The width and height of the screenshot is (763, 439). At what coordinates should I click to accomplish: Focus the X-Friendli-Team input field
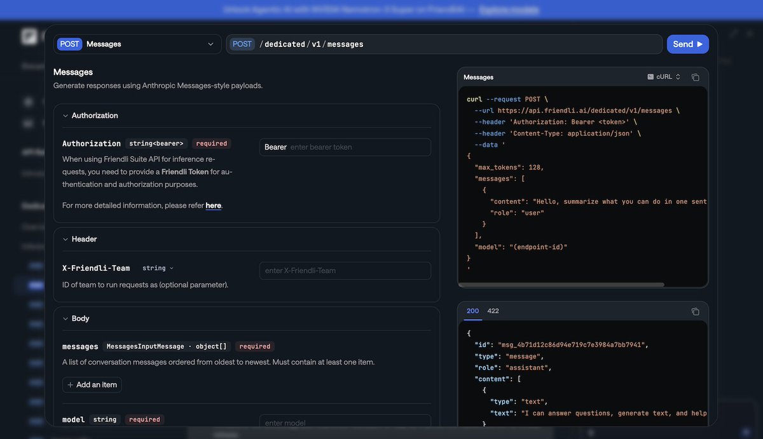coord(345,271)
